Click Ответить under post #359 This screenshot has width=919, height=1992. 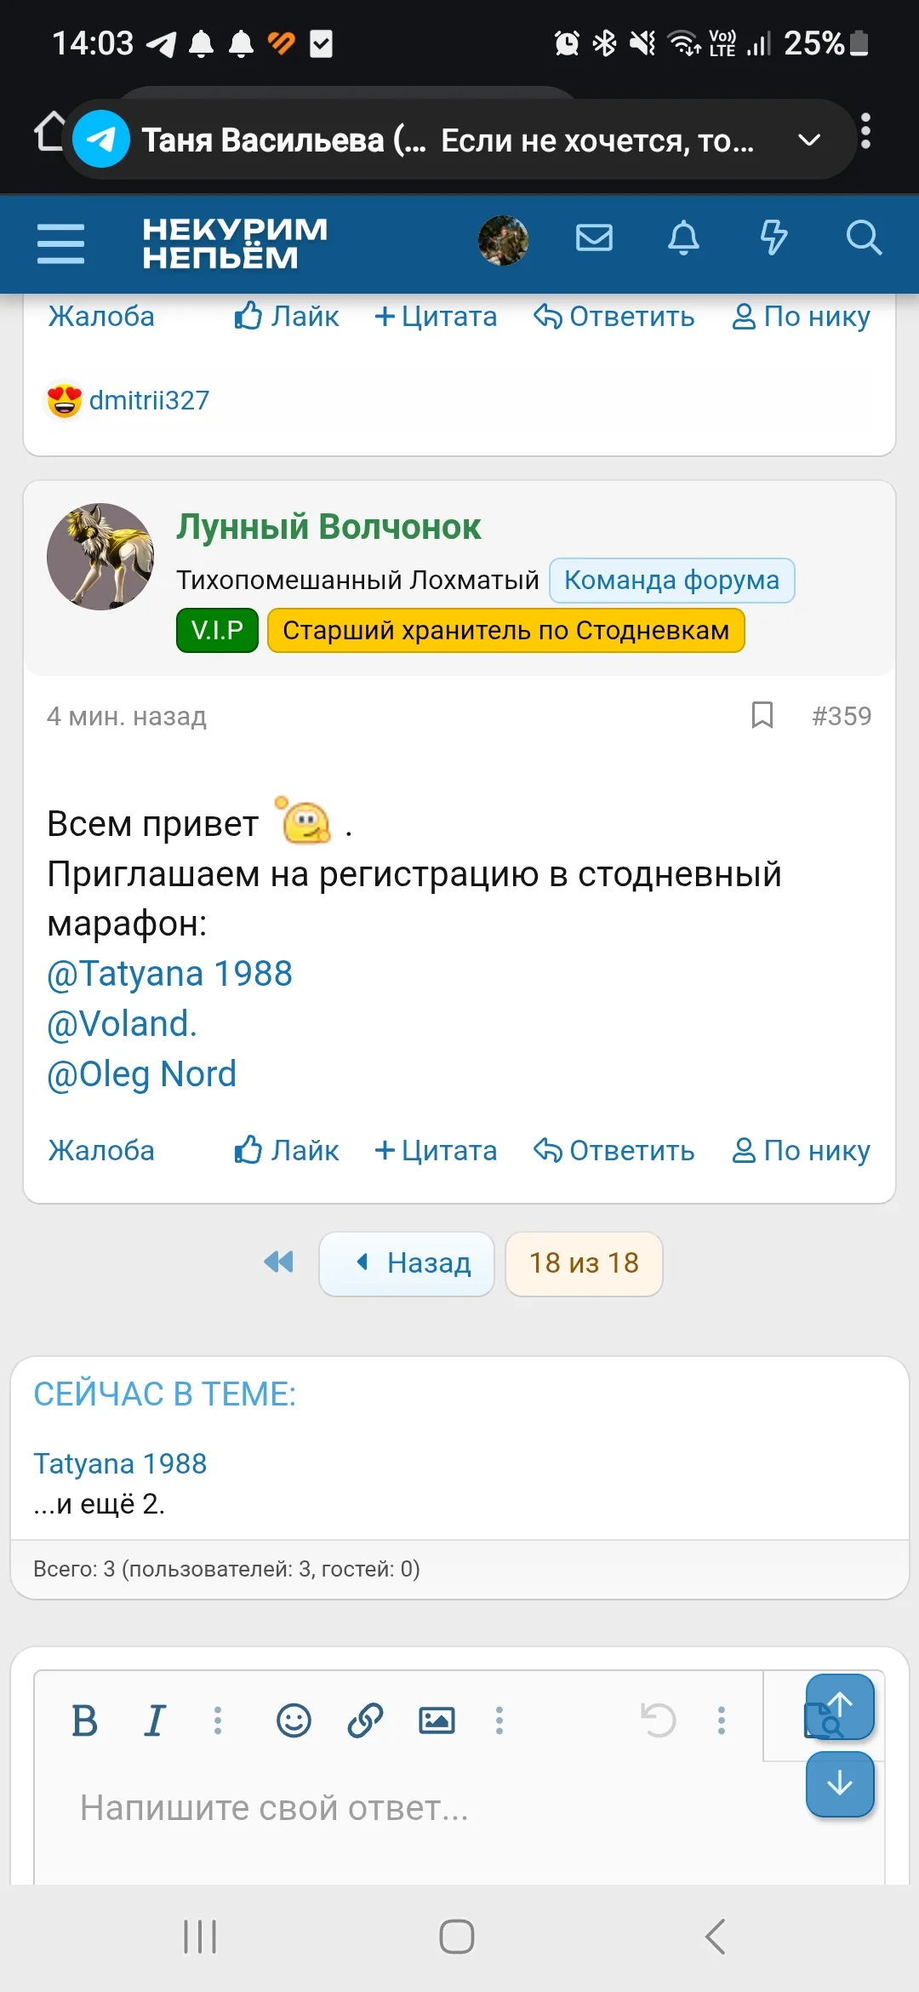click(614, 1151)
